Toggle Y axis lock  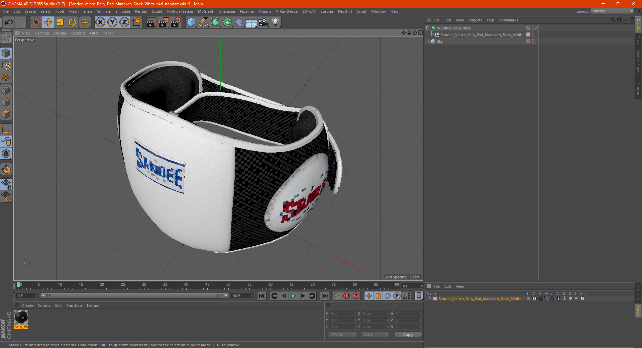[x=112, y=22]
